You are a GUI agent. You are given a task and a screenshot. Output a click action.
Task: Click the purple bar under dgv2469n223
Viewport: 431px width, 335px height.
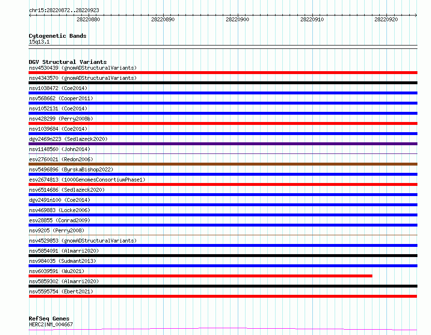pyautogui.click(x=223, y=144)
